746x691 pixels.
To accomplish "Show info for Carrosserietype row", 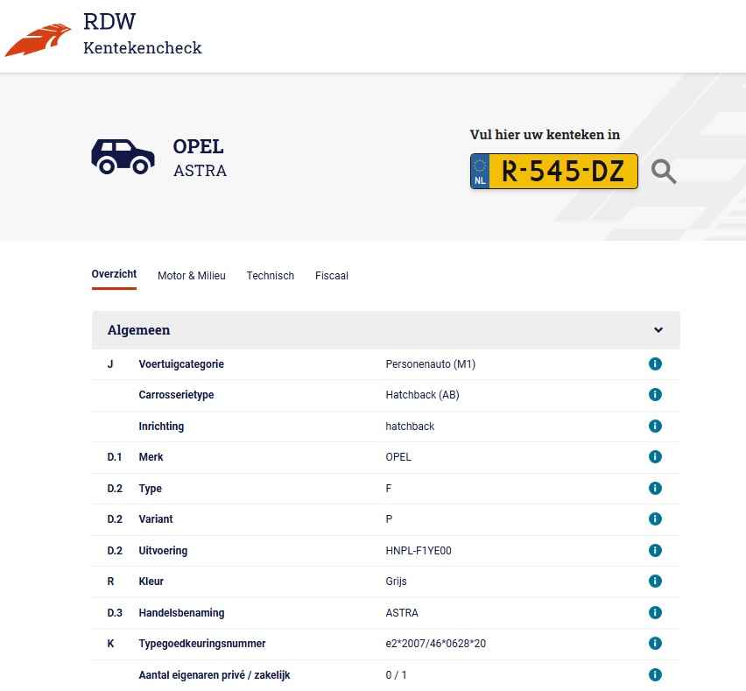I will (x=655, y=395).
